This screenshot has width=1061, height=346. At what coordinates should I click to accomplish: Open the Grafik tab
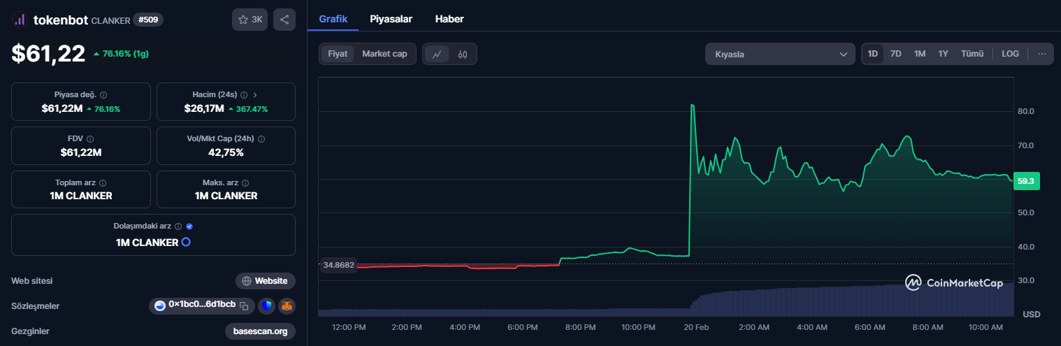(x=333, y=19)
